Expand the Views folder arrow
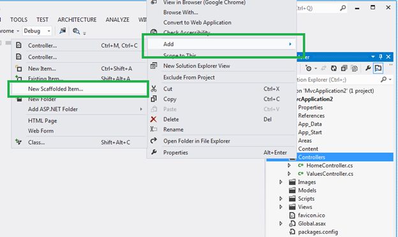Viewport: 398px width, 237px height. click(x=281, y=207)
